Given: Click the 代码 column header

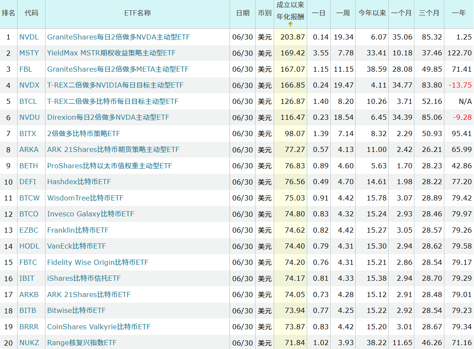Looking at the screenshot, I should (31, 13).
